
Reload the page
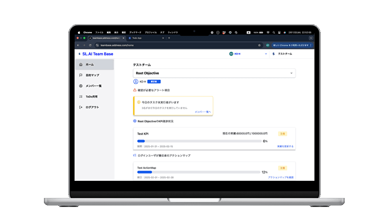tap(90, 45)
